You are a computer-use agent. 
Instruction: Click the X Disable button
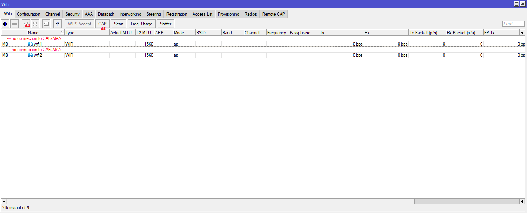[x=35, y=24]
